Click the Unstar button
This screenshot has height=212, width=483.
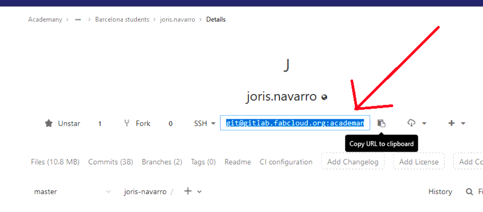pyautogui.click(x=62, y=124)
